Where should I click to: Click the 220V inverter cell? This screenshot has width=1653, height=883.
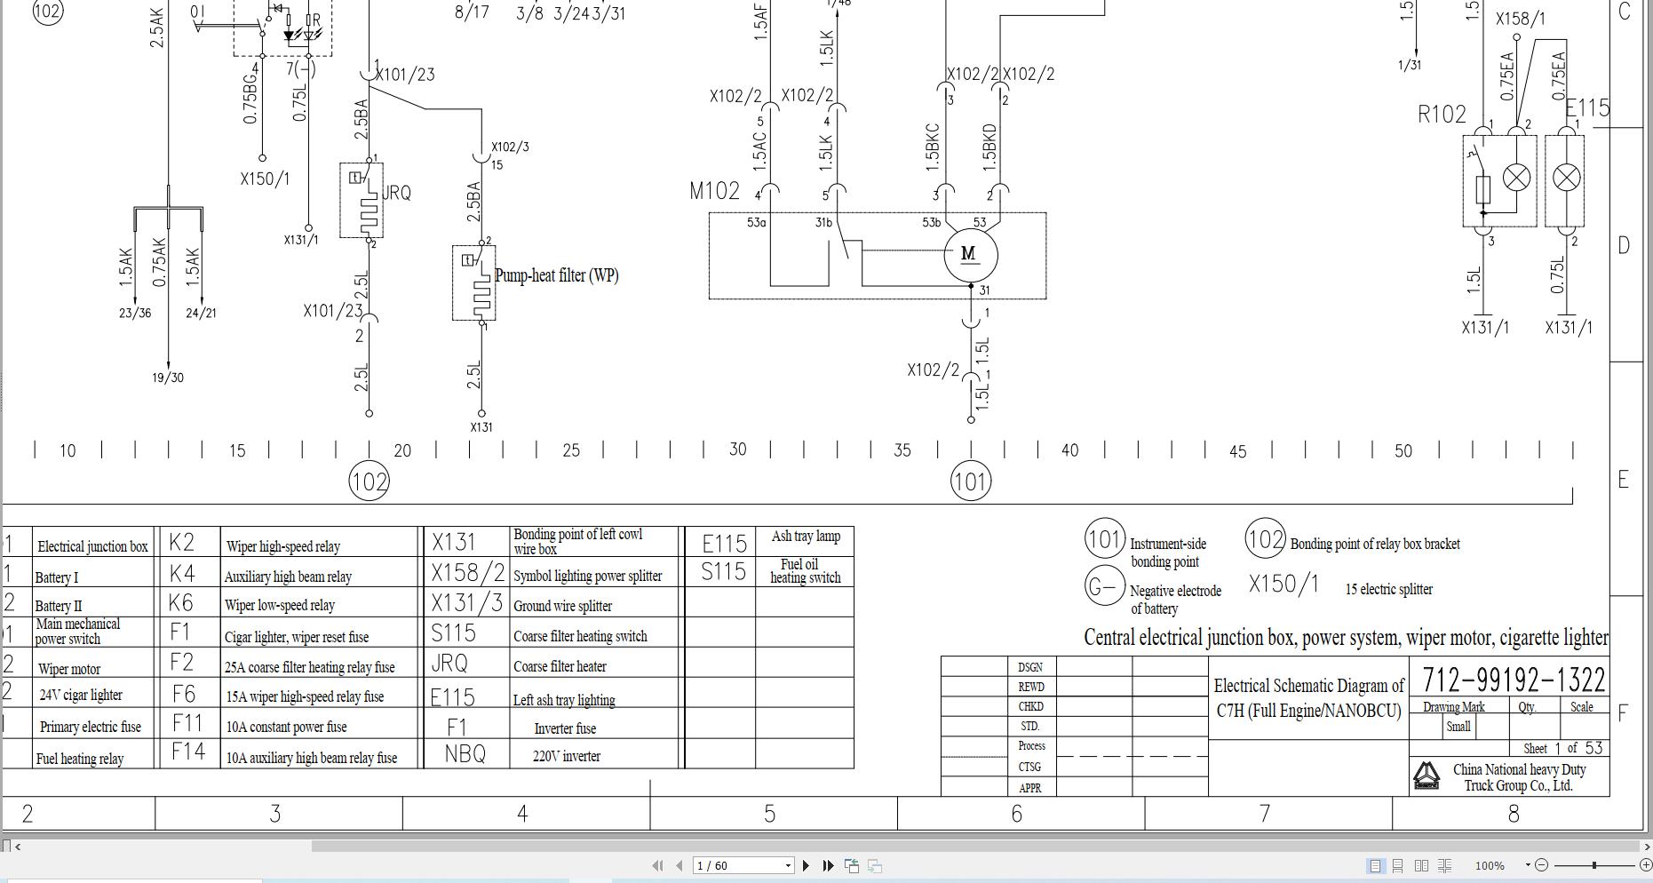593,753
